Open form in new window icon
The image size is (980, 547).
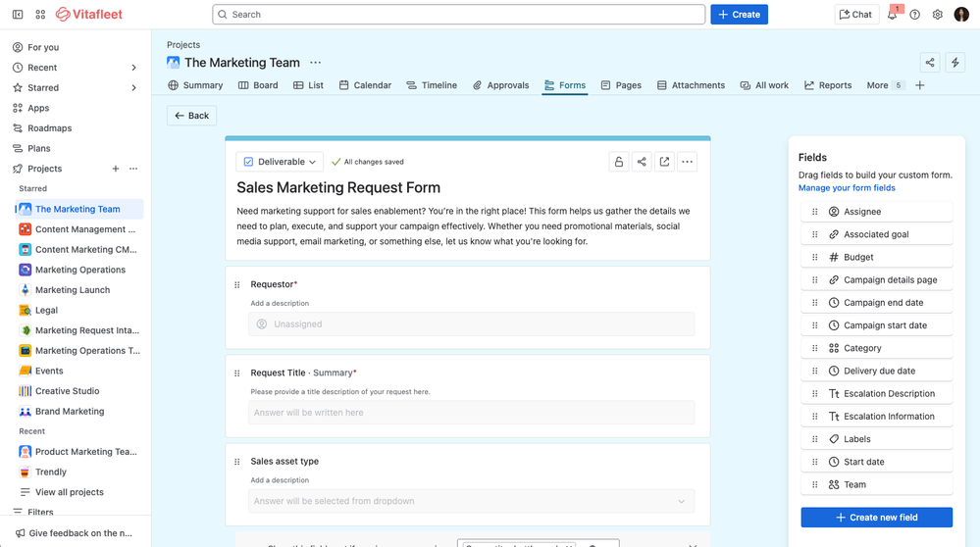point(664,162)
